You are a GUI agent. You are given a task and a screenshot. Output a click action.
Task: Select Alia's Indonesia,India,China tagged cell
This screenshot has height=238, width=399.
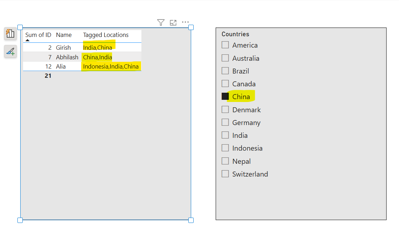[x=111, y=66]
